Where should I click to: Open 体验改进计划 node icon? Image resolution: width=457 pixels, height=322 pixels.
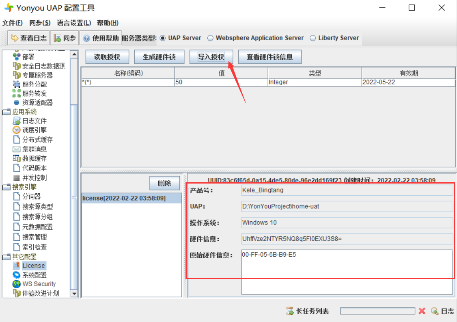coord(17,293)
